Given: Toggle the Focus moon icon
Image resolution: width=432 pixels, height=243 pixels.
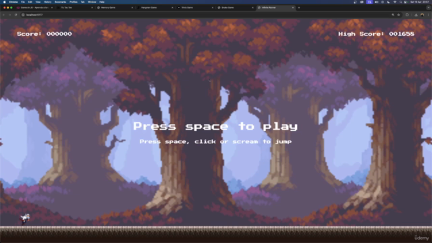Looking at the screenshot, I should (389, 2).
